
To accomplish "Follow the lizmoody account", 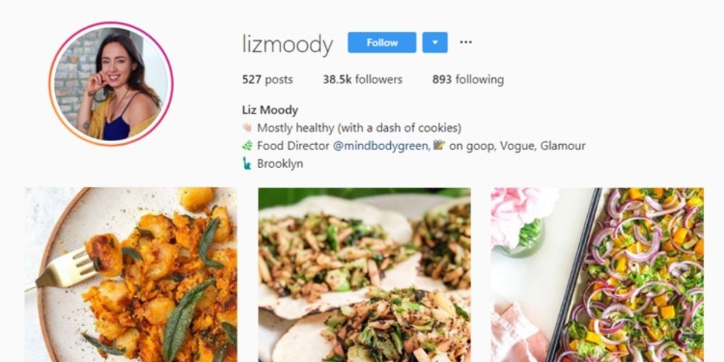I will (x=382, y=43).
